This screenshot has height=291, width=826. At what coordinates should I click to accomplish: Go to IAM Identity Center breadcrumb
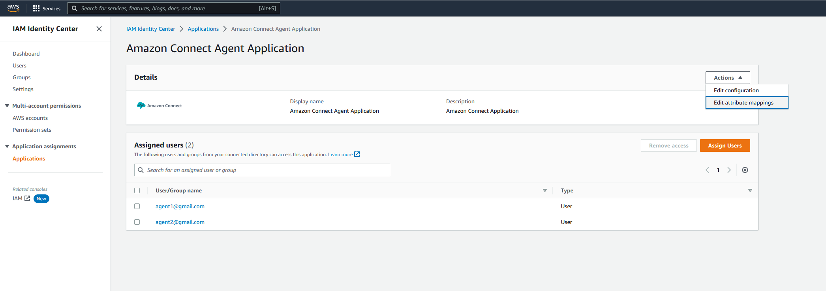pos(151,29)
